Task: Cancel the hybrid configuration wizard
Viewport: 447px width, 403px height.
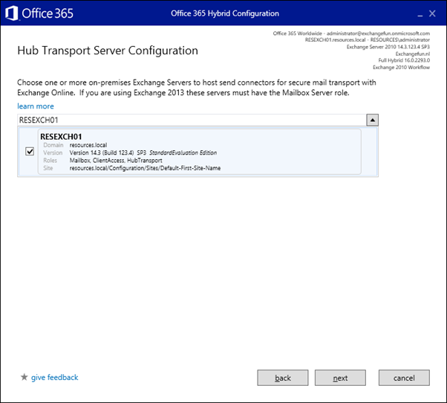Action: (x=404, y=378)
